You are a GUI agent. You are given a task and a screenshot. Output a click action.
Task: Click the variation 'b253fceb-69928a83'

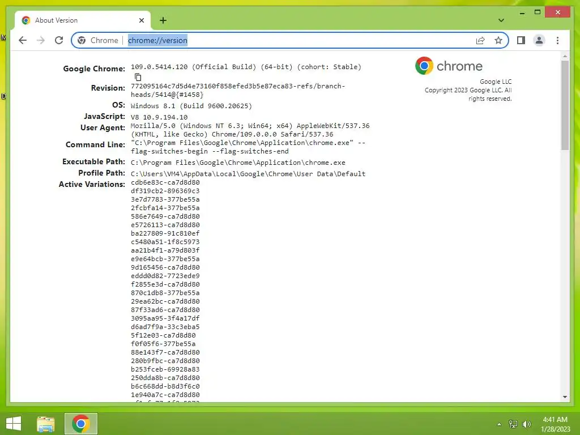pyautogui.click(x=165, y=369)
